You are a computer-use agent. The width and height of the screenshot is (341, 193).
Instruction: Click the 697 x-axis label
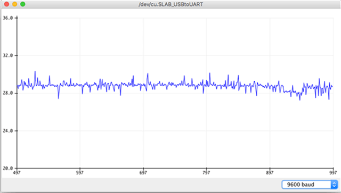[143, 173]
